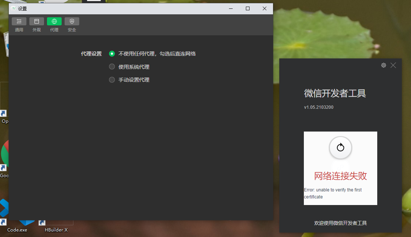Close the WeChat DevTools launcher window
This screenshot has height=237, width=411.
point(393,65)
